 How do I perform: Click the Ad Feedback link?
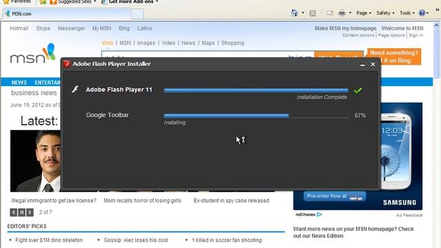coord(409,215)
